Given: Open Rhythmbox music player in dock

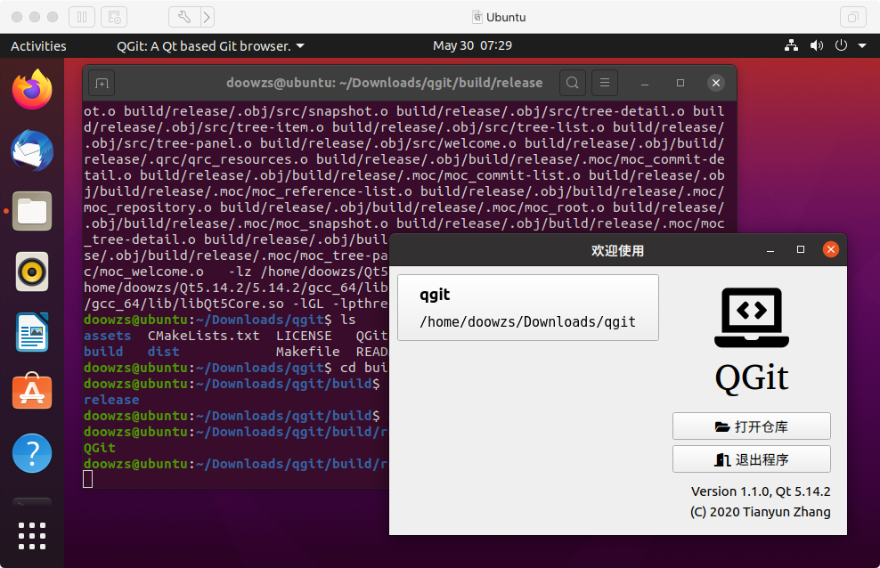Looking at the screenshot, I should [x=32, y=272].
